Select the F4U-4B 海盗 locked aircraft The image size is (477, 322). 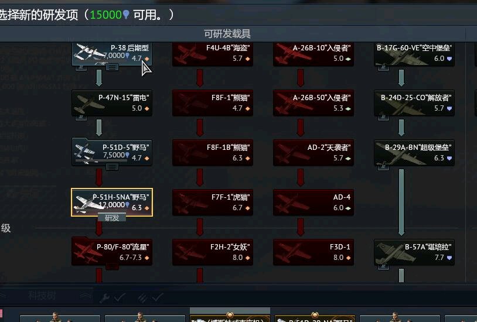213,54
